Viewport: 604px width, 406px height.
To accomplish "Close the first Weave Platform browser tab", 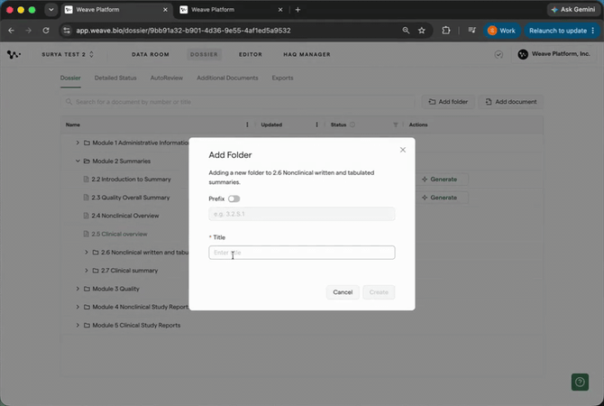I will (165, 10).
